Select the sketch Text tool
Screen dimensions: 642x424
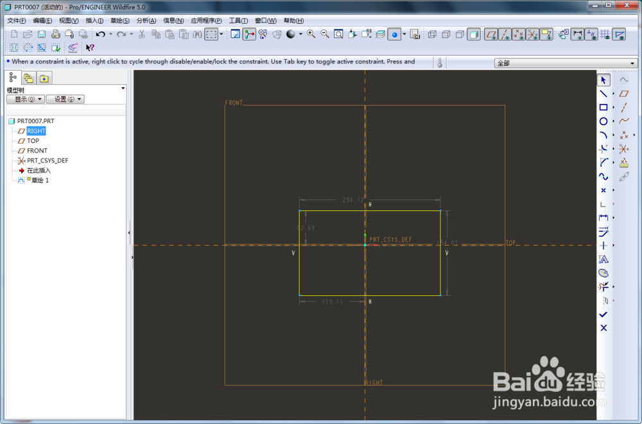[603, 260]
